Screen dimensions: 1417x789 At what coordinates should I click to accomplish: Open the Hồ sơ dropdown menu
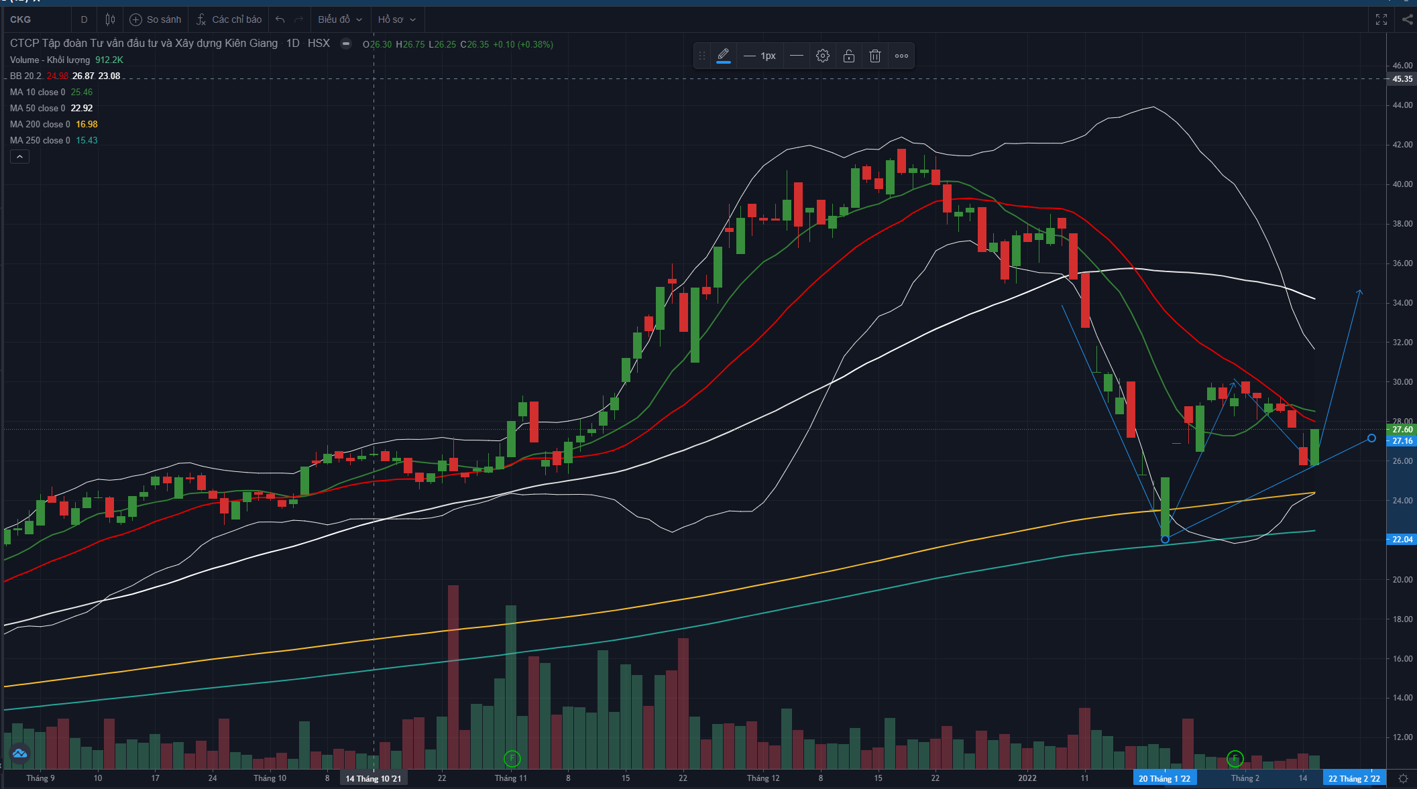396,19
